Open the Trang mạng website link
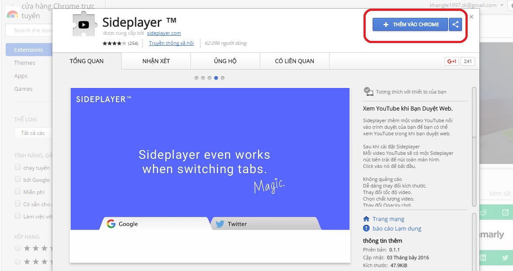Viewport: 513px width, 271px height. [x=388, y=219]
